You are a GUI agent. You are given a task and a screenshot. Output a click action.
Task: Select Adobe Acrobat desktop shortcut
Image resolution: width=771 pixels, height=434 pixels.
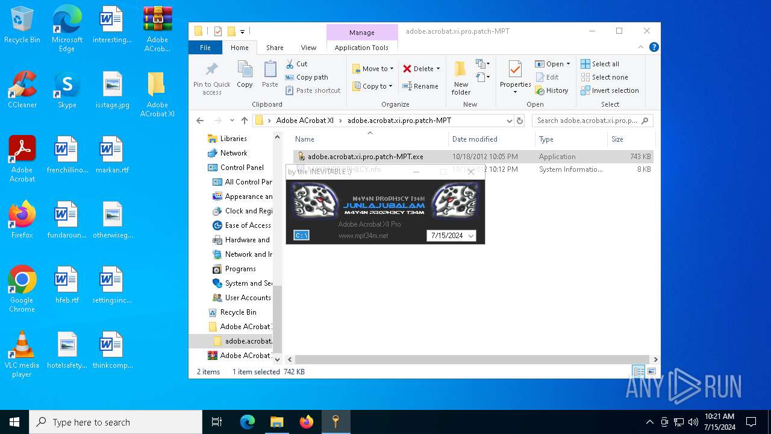[22, 159]
